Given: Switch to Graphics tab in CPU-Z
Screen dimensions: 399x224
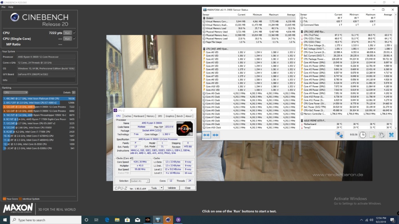Looking at the screenshot, I should (x=170, y=116).
